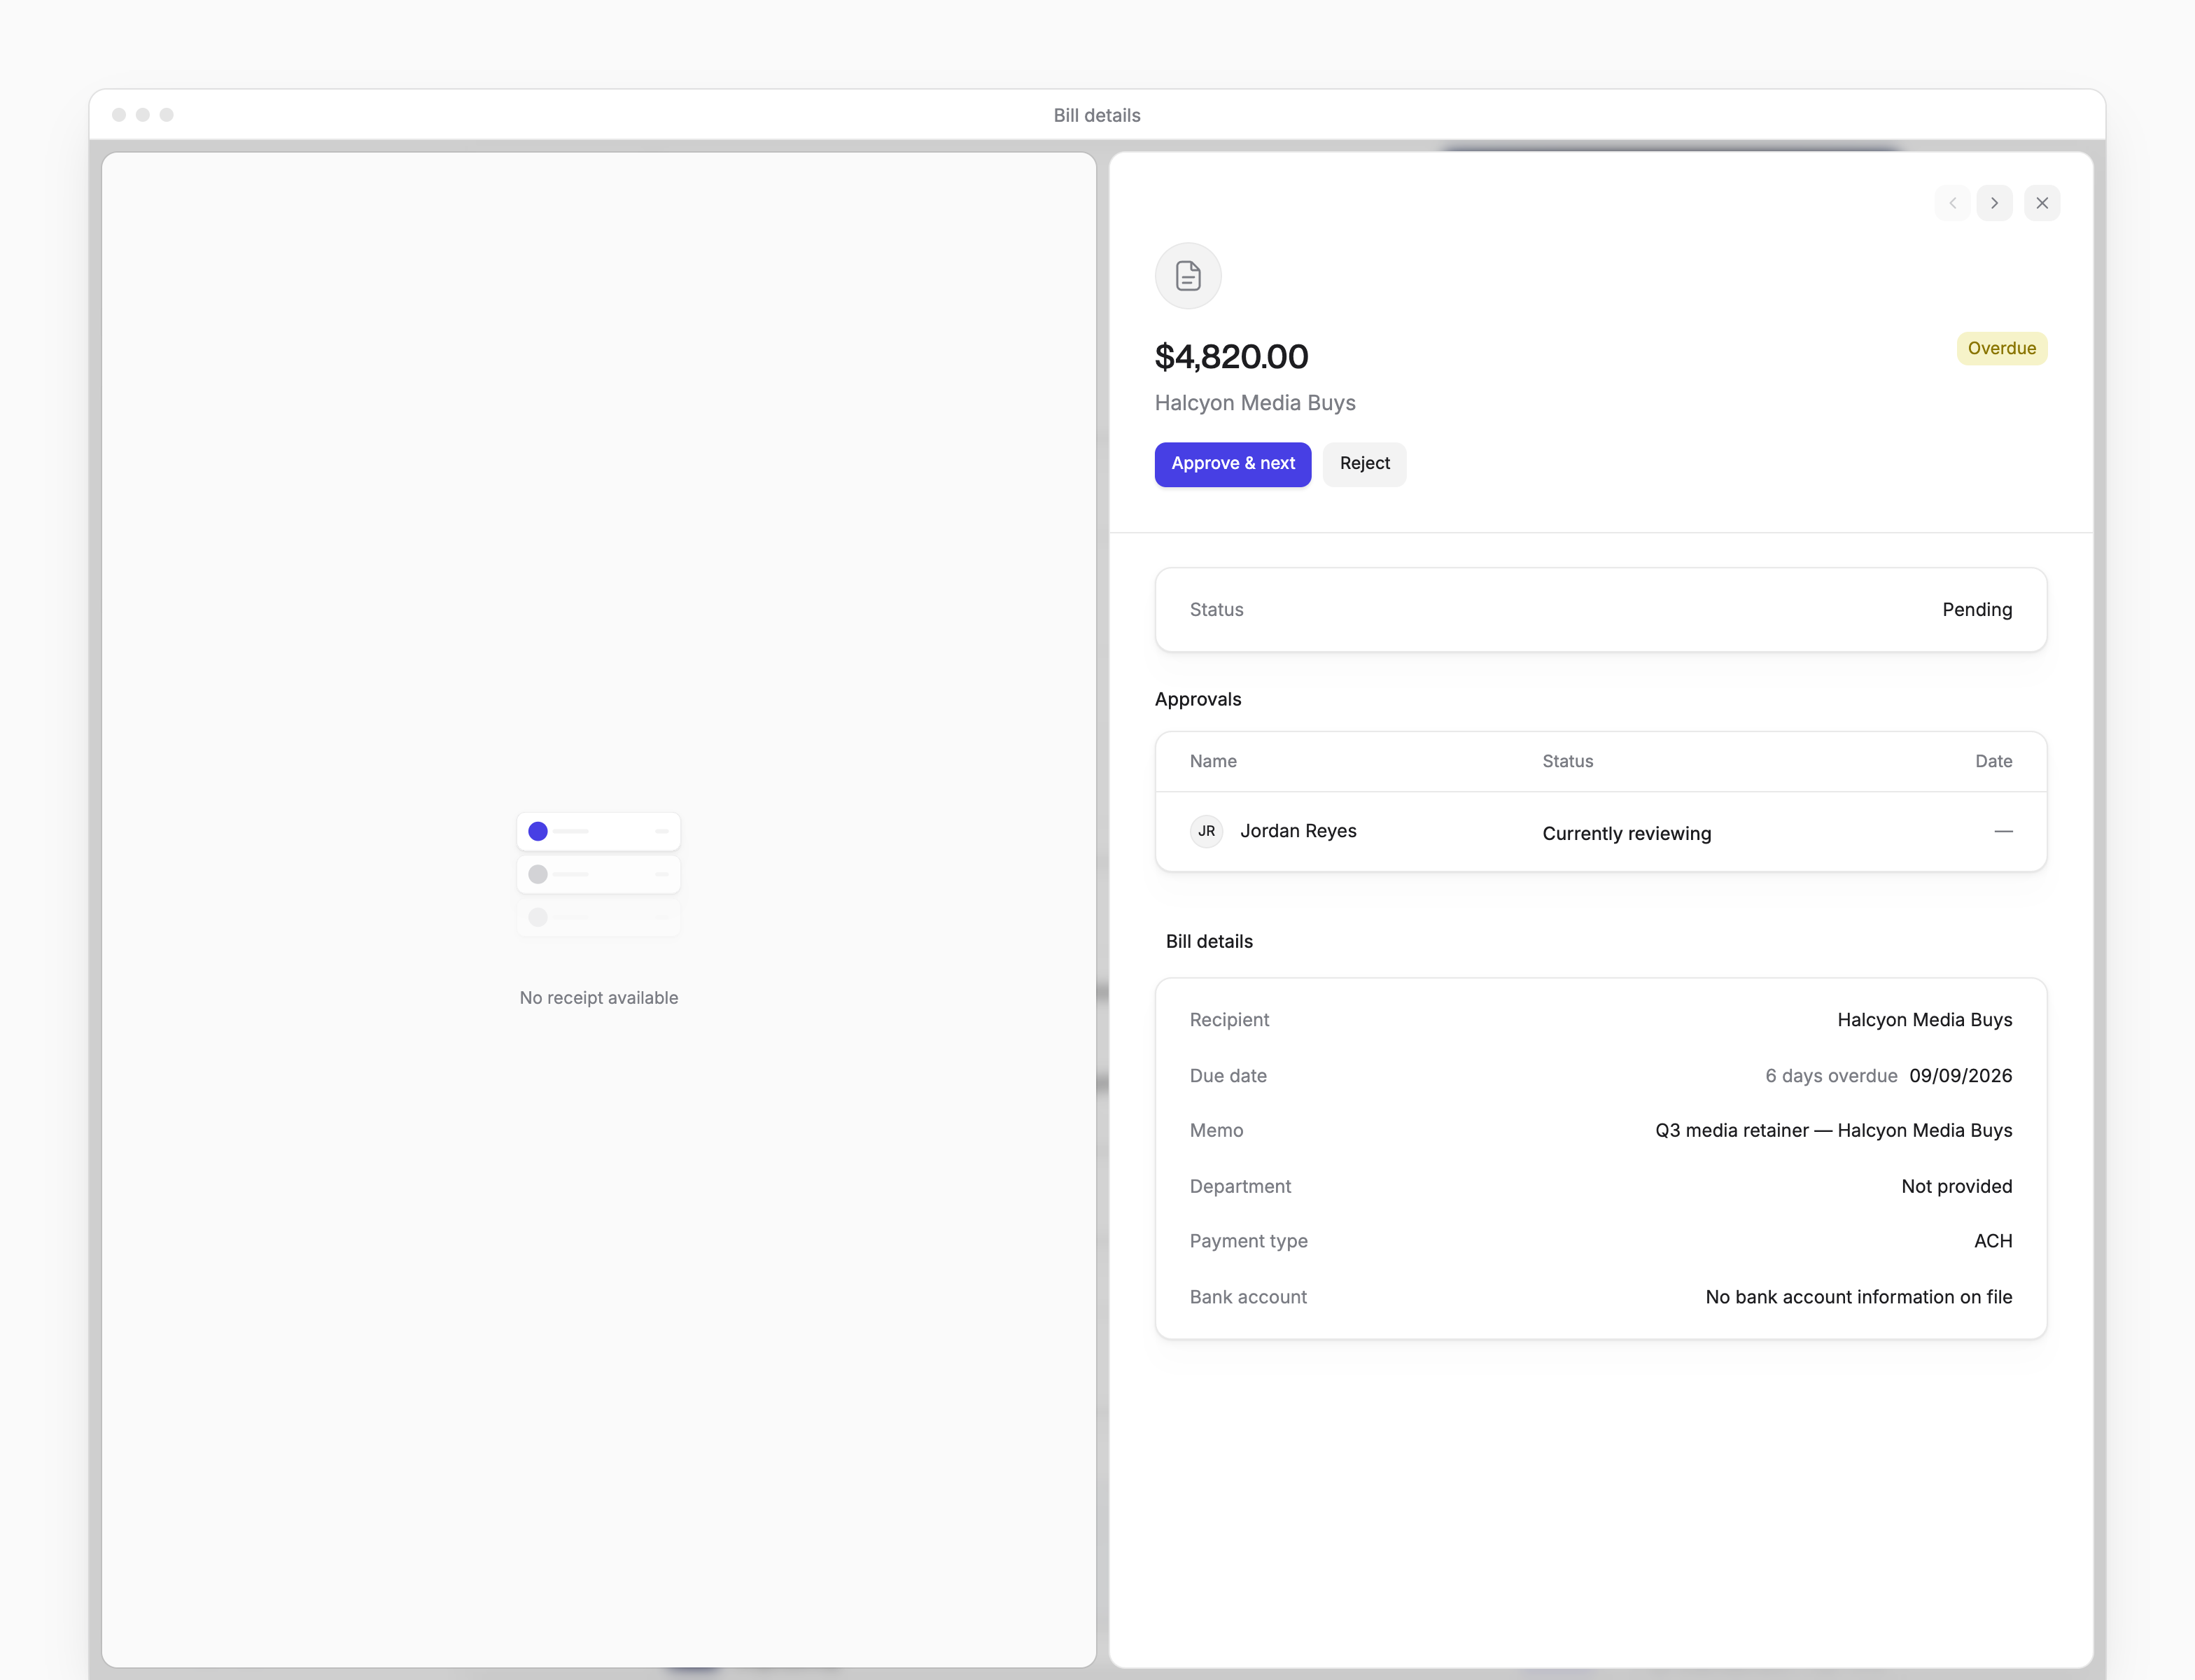Click the No receipt available message

click(599, 998)
